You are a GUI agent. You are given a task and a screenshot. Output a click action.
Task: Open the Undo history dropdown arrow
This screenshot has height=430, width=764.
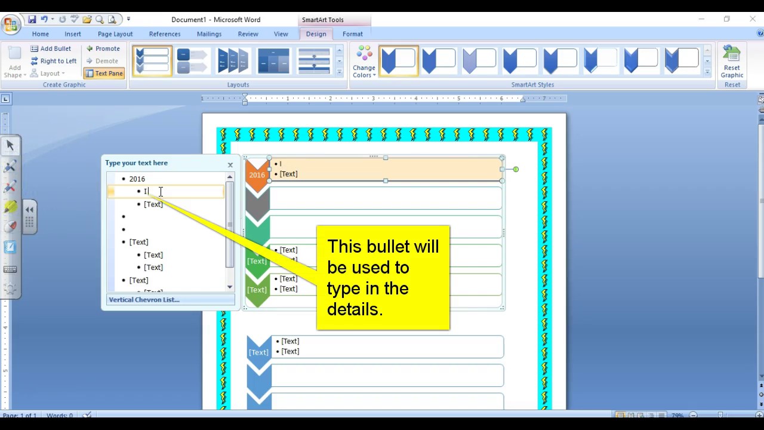(x=52, y=20)
